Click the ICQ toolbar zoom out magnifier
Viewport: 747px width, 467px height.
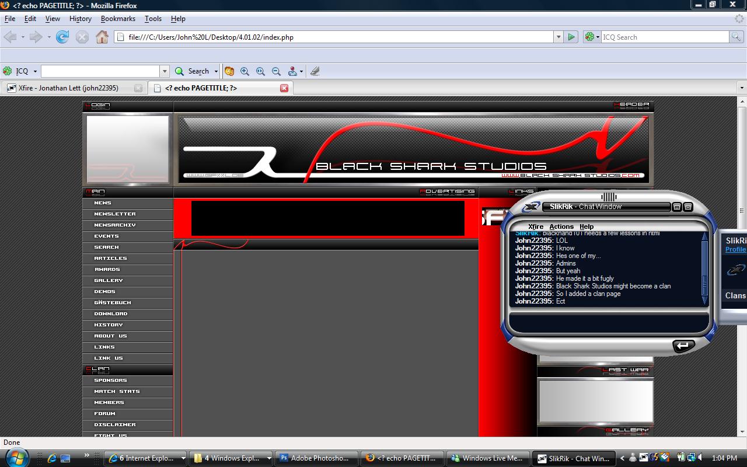(276, 71)
